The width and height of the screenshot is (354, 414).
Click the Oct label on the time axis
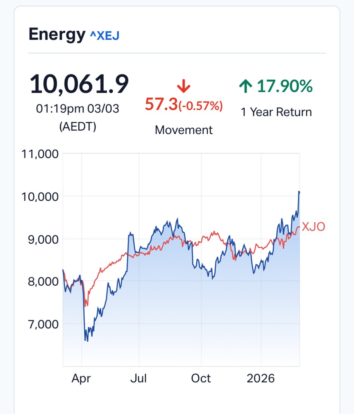pyautogui.click(x=201, y=378)
